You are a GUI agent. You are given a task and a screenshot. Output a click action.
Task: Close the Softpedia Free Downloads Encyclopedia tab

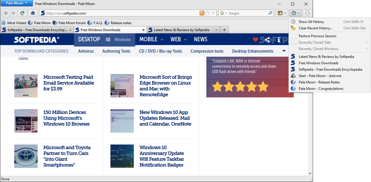70,30
